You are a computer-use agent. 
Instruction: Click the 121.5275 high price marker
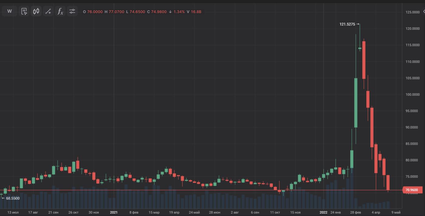347,24
